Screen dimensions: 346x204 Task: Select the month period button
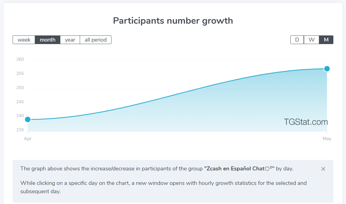(47, 40)
